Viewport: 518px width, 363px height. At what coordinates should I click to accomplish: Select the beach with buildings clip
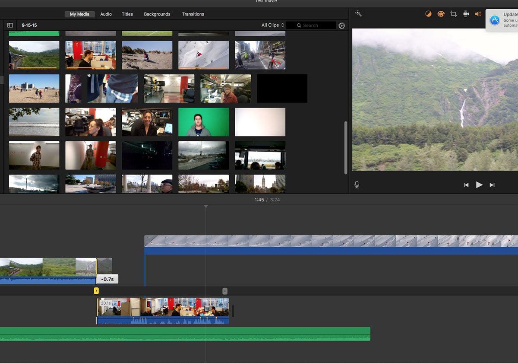point(34,89)
